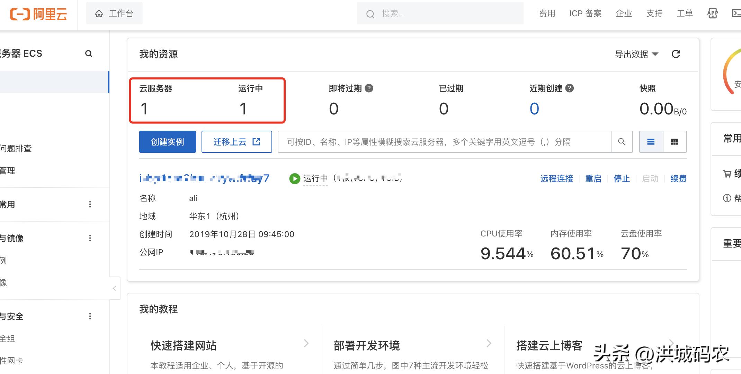The height and width of the screenshot is (374, 741).
Task: Switch instance display to grid view
Action: coord(674,142)
